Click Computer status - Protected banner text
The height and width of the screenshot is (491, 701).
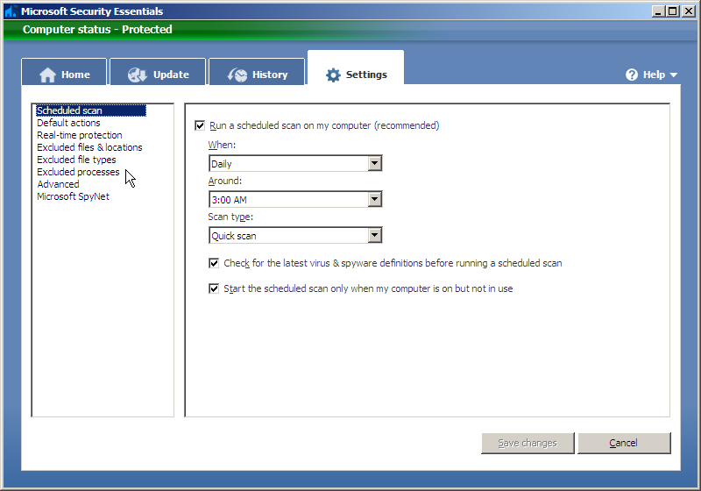tap(97, 30)
